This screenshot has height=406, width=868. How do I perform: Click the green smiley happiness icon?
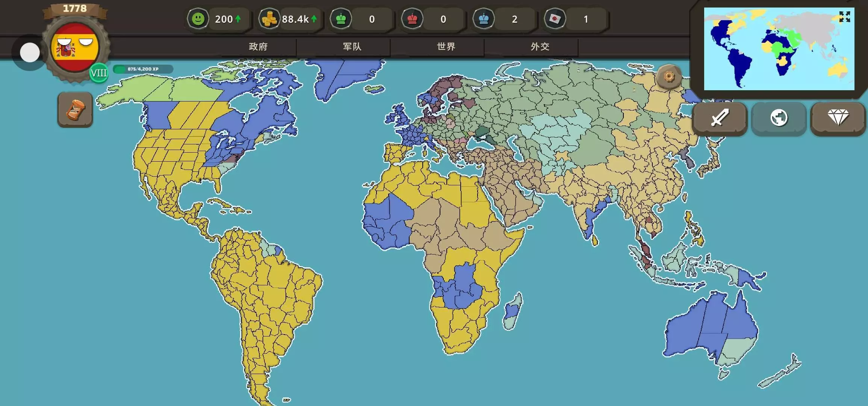[198, 19]
